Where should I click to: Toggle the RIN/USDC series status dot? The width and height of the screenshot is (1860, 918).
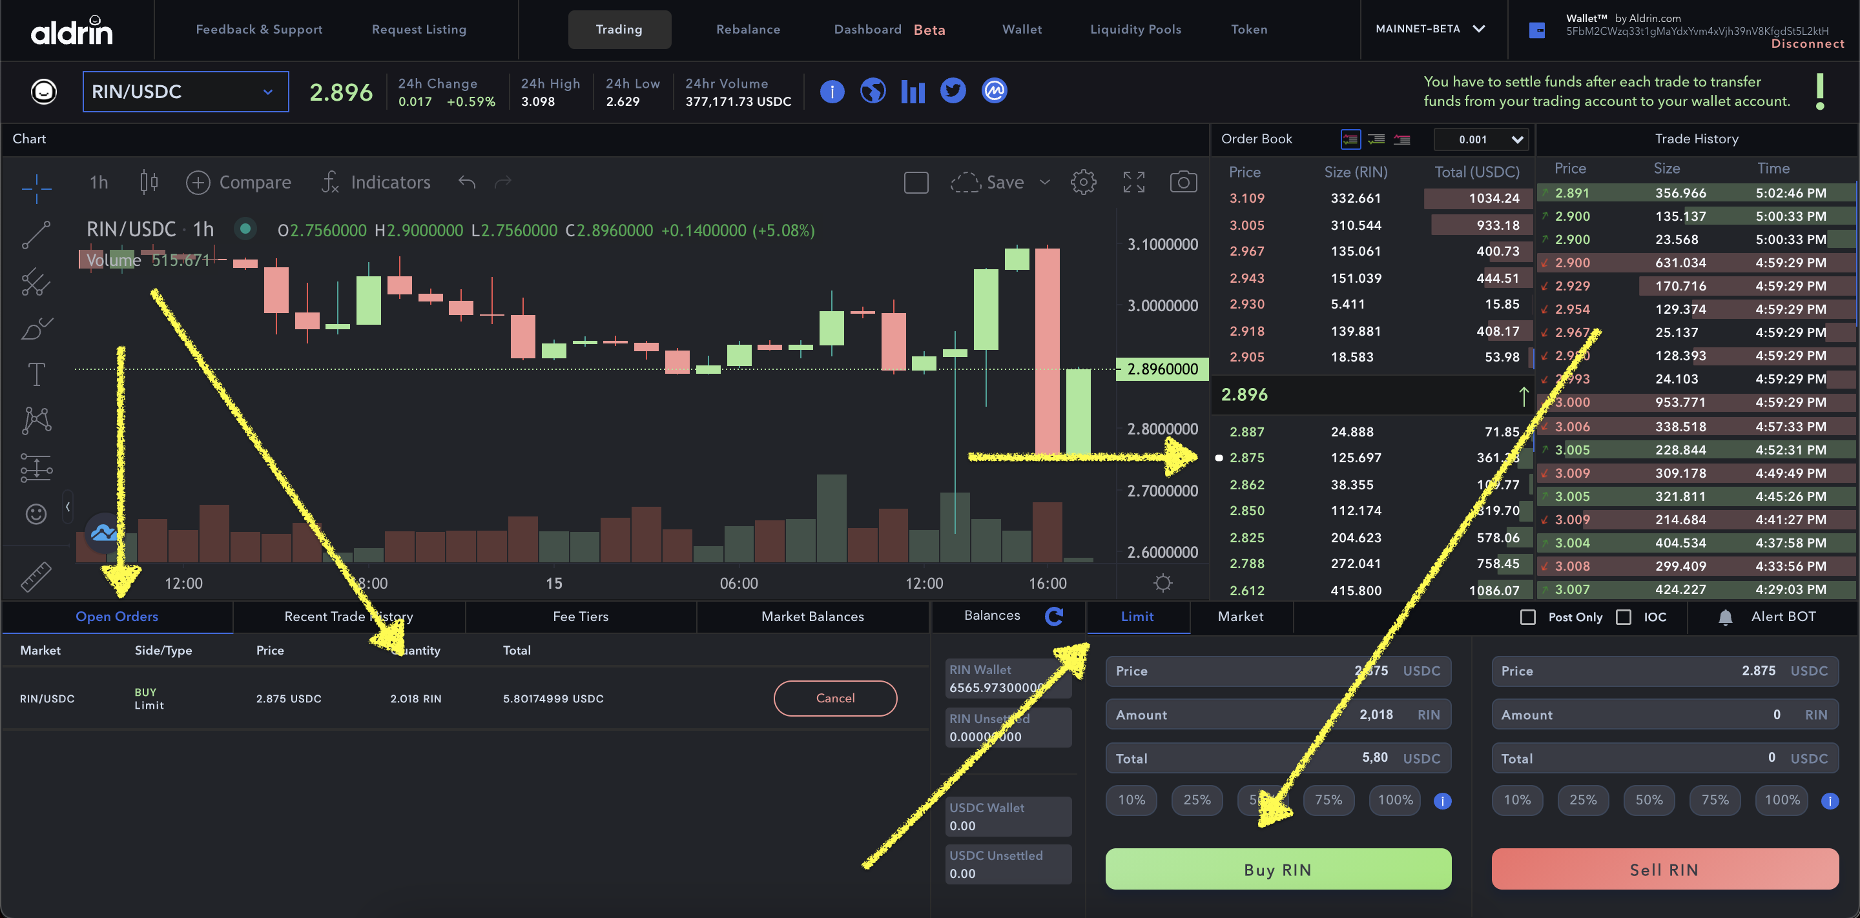pos(245,230)
